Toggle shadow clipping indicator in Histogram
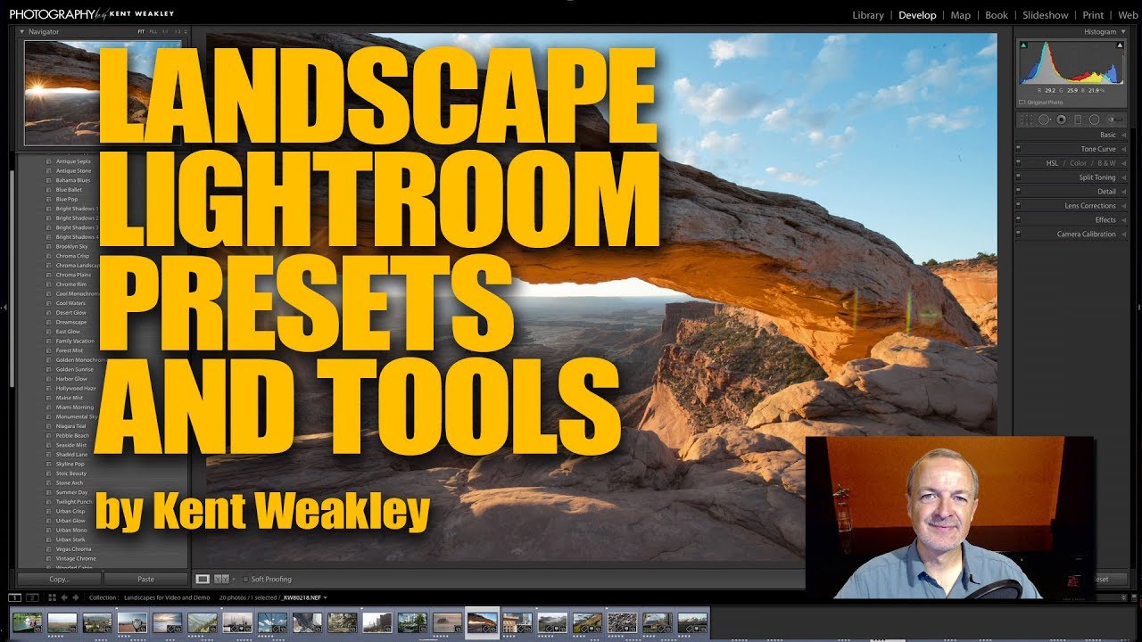Screen dimensions: 1142x642 click(1023, 45)
